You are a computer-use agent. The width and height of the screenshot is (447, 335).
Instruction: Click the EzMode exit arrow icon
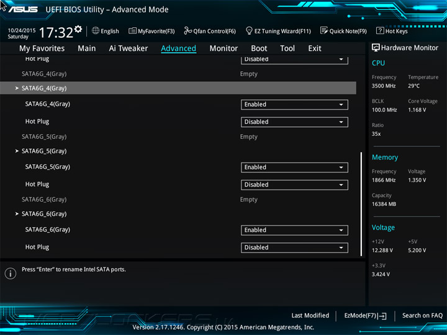click(x=382, y=316)
